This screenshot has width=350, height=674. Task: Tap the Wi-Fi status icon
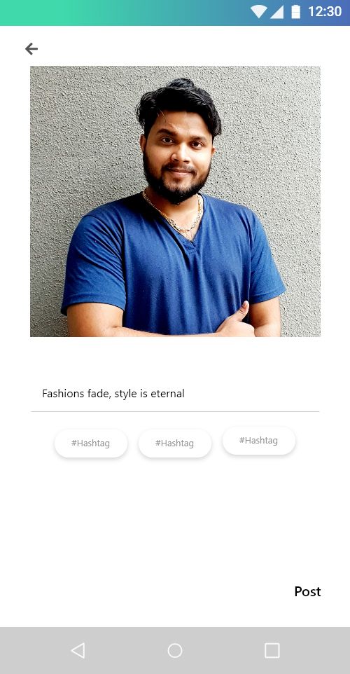pyautogui.click(x=259, y=12)
